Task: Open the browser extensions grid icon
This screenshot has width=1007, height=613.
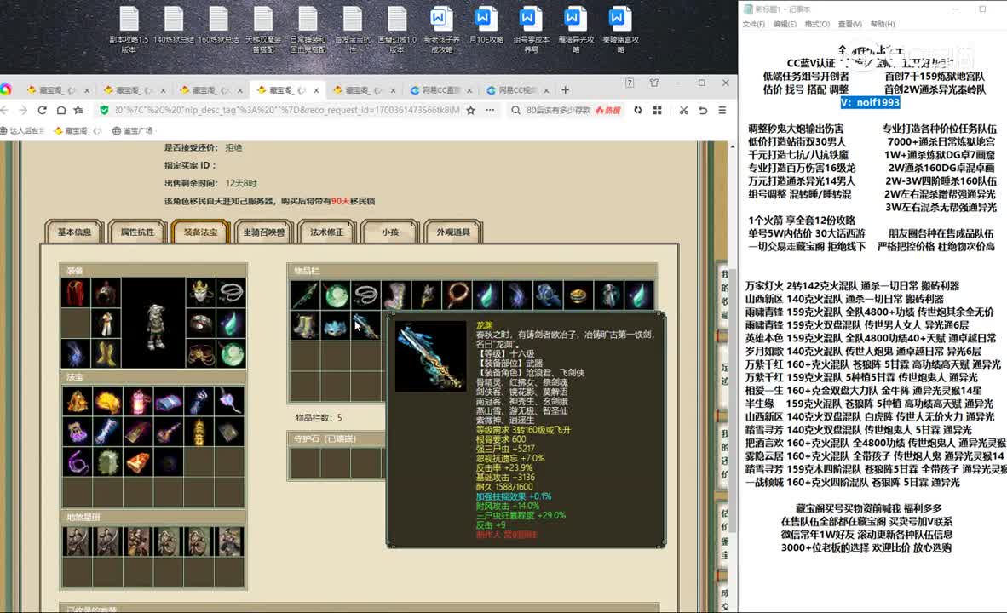Action: click(657, 111)
